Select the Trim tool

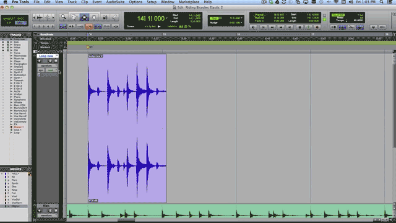74,17
